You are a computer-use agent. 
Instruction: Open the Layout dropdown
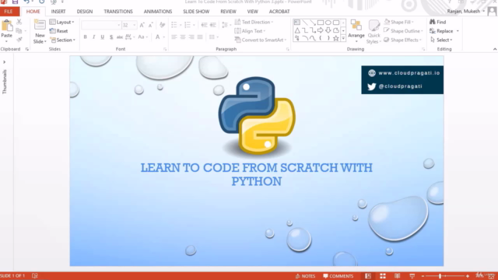point(62,23)
